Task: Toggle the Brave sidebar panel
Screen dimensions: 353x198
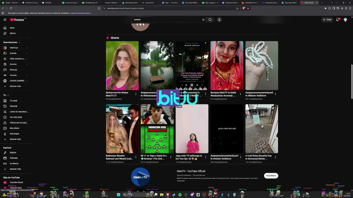Action: tap(334, 8)
